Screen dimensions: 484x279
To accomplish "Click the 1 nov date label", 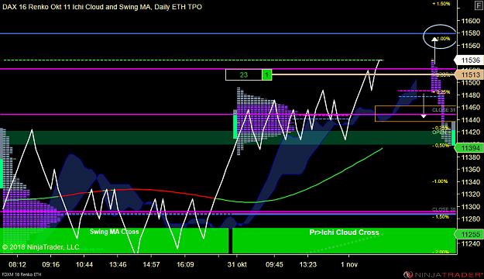I will click(x=349, y=264).
